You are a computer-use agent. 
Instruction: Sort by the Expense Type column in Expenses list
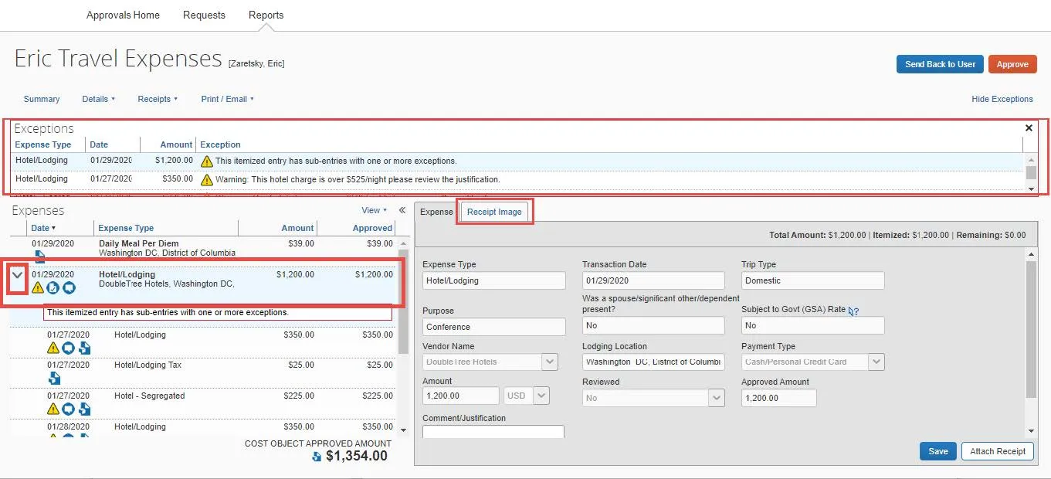[x=126, y=228]
